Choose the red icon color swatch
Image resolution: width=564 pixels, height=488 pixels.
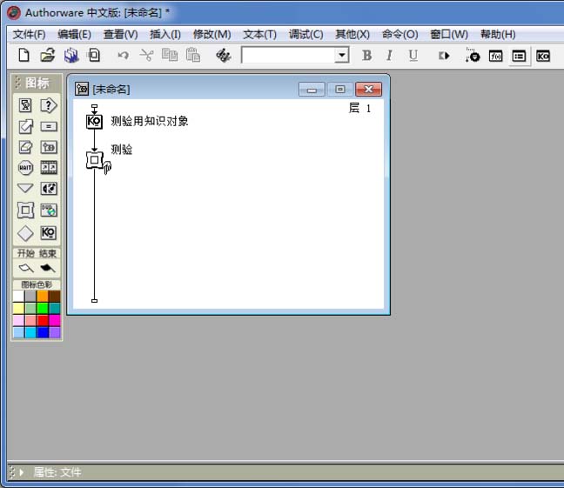(x=43, y=320)
